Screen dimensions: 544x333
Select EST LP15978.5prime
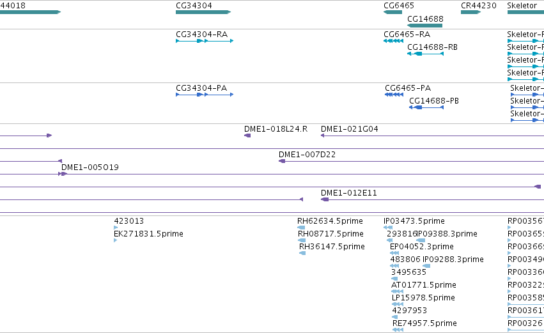pyautogui.click(x=398, y=304)
